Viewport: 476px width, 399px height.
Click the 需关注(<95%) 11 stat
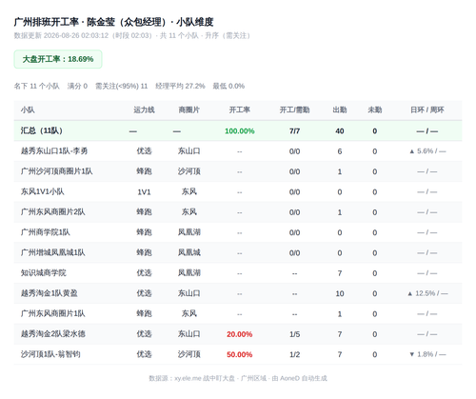click(x=122, y=86)
